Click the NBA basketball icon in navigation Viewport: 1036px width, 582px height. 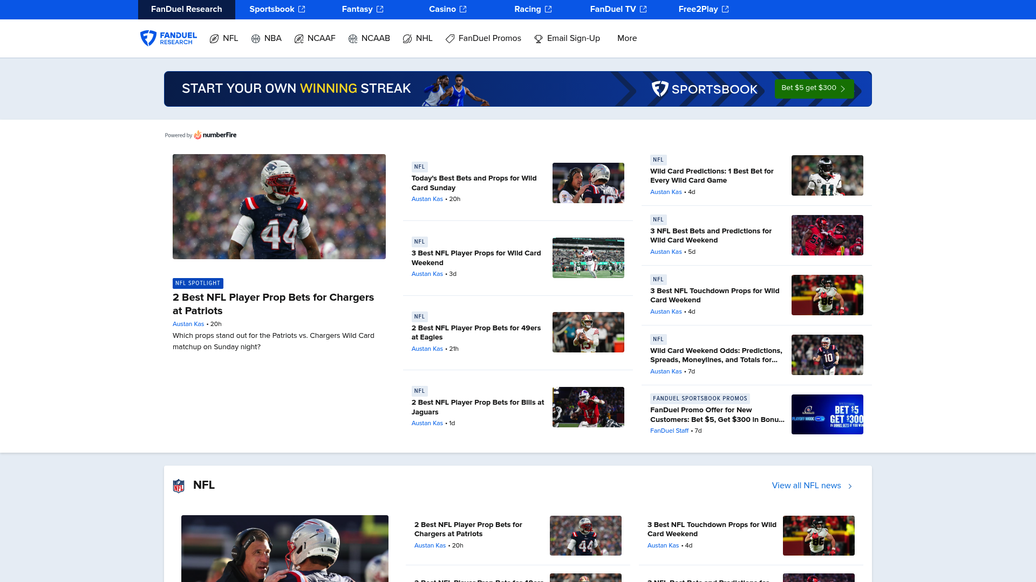256,39
